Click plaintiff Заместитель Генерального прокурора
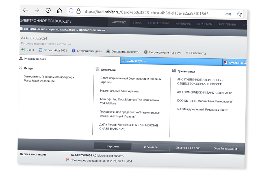Viewport: 260px width, 173px height. pos(49,79)
